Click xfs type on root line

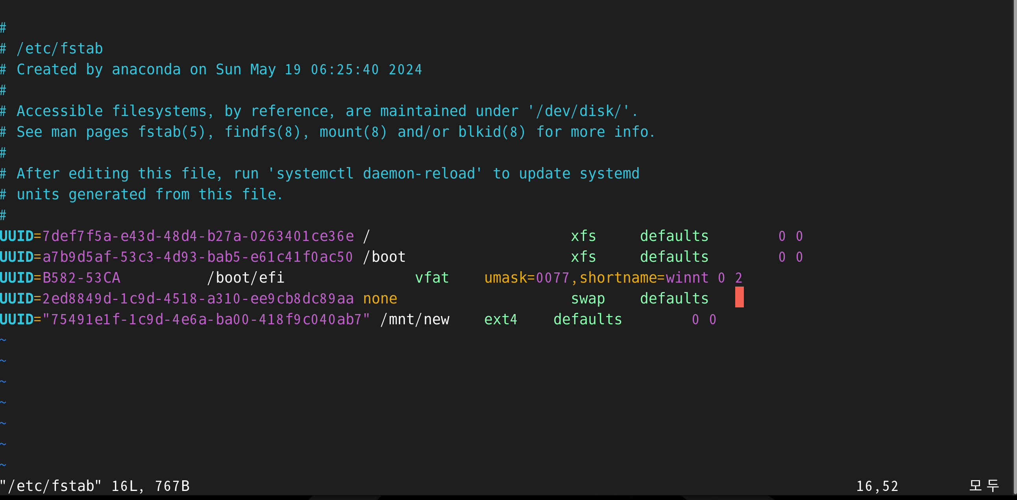583,236
